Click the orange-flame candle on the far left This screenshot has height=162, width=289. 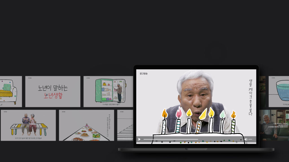pyautogui.click(x=164, y=121)
